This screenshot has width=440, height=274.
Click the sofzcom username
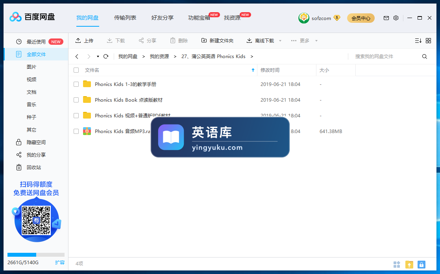point(321,18)
